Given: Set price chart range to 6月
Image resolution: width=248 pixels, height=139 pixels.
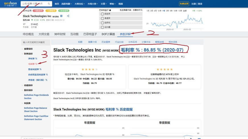Looking at the screenshot, I should coord(155,11).
